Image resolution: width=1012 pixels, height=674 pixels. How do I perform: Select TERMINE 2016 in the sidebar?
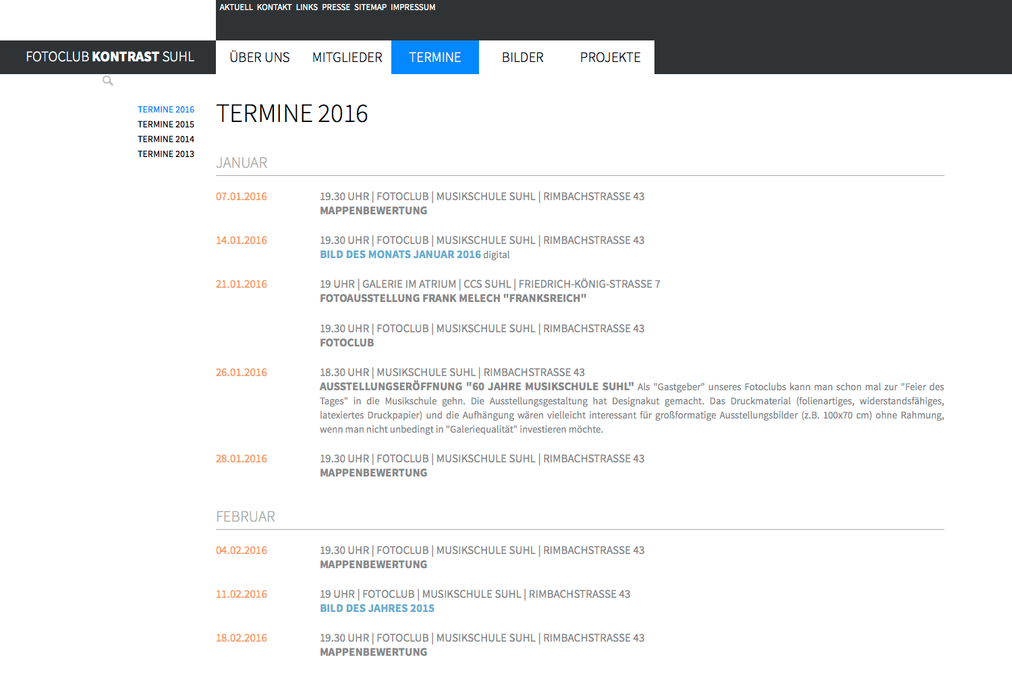166,109
